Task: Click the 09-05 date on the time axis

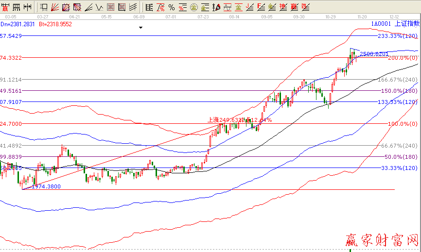Action: (x=266, y=16)
